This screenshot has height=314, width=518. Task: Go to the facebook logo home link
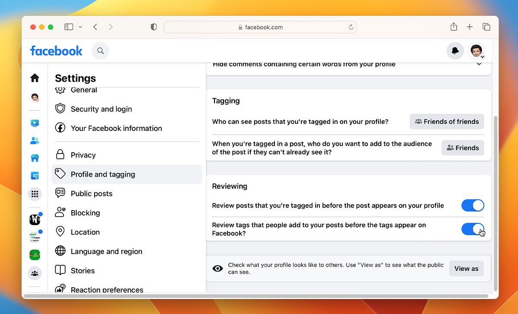pyautogui.click(x=56, y=51)
